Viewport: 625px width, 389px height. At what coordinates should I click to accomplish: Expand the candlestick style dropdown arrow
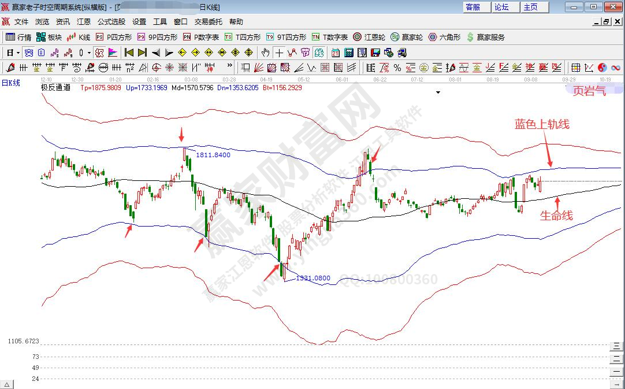[x=88, y=53]
